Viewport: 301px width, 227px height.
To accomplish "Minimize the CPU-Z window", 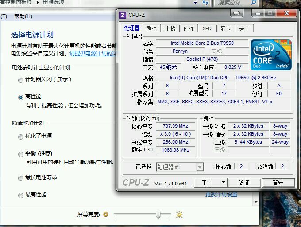I will pos(258,13).
